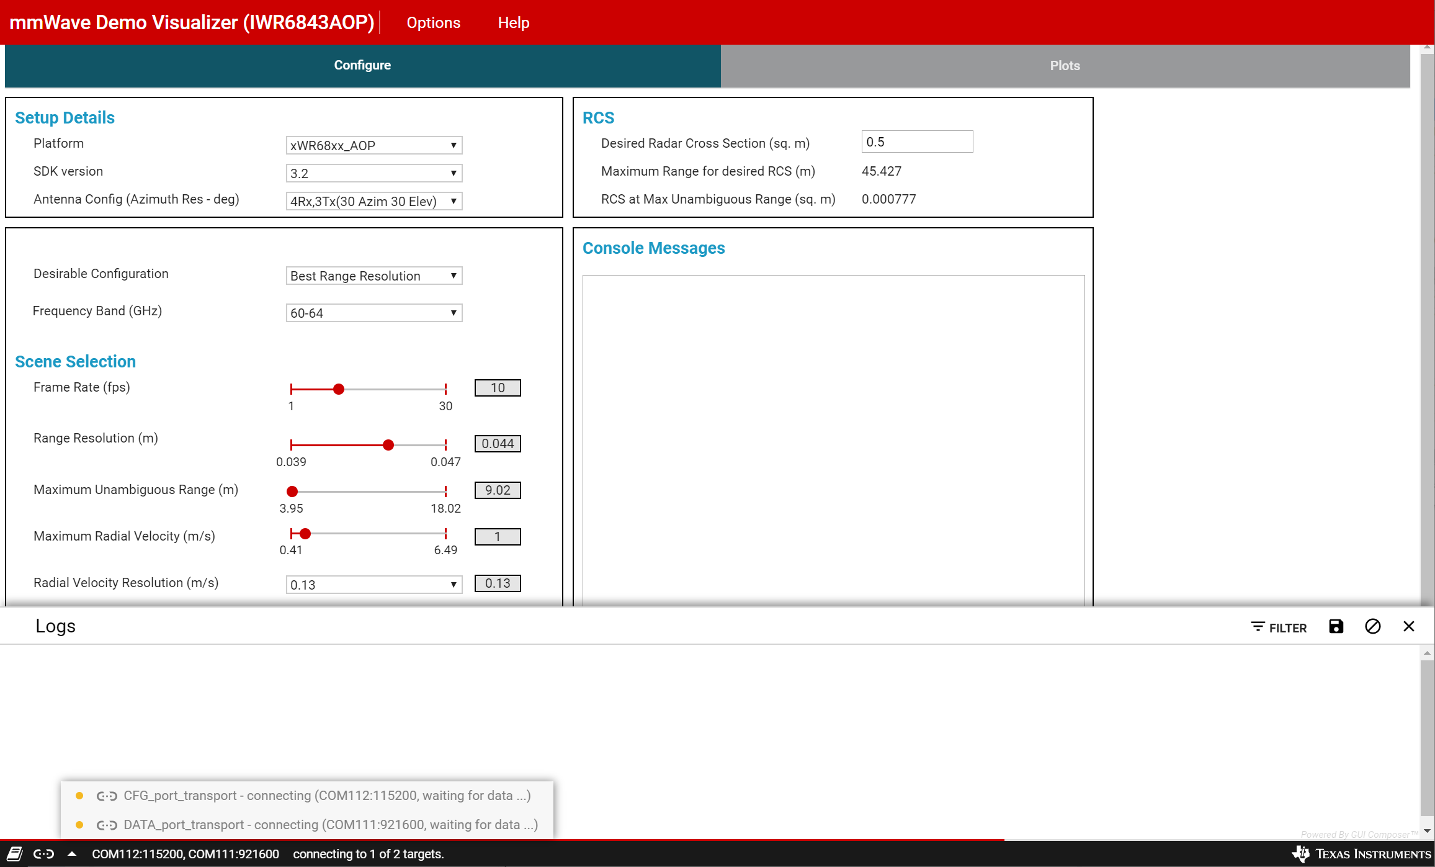Click the COM112:115200, COM111:921600 port text
The width and height of the screenshot is (1435, 867).
186,854
